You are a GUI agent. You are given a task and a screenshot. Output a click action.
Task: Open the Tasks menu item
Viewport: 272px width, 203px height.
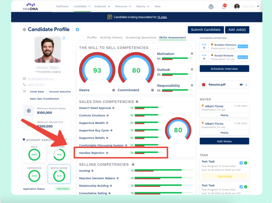click(157, 6)
